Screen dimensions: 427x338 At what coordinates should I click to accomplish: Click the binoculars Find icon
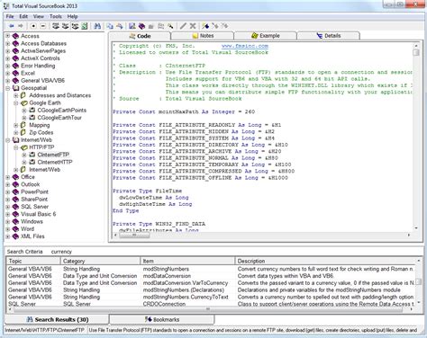click(x=97, y=26)
